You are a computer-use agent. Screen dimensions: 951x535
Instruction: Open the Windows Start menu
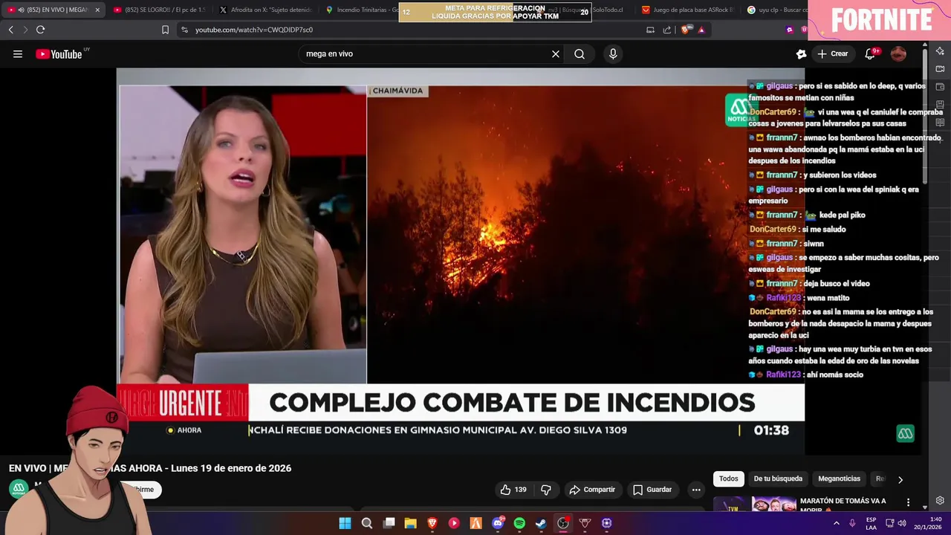tap(345, 523)
